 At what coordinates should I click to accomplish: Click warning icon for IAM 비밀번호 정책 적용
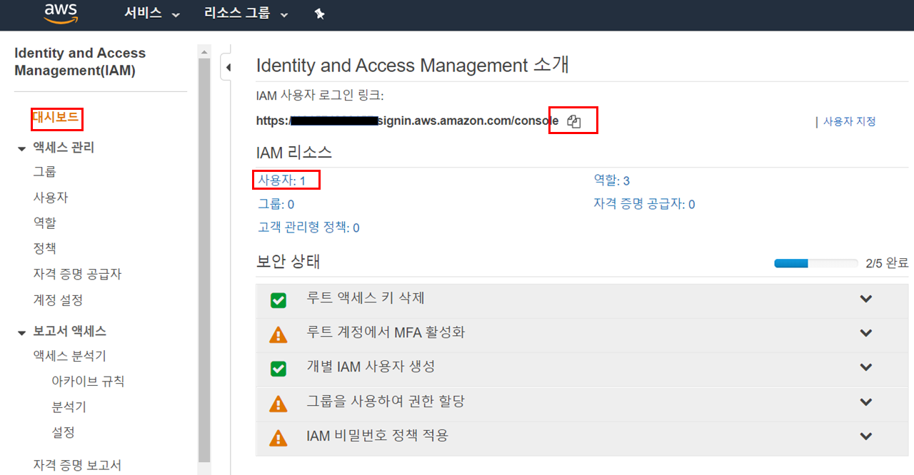click(x=278, y=438)
